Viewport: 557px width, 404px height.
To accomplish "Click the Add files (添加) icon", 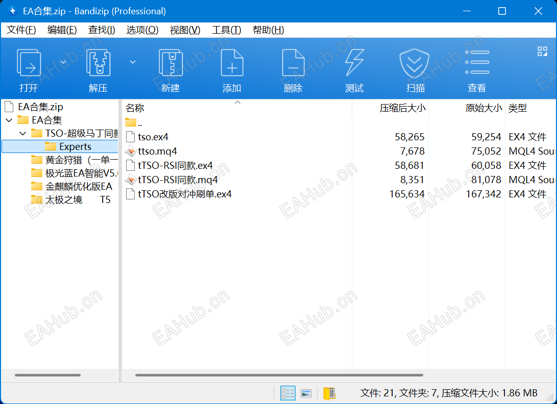I will (232, 63).
